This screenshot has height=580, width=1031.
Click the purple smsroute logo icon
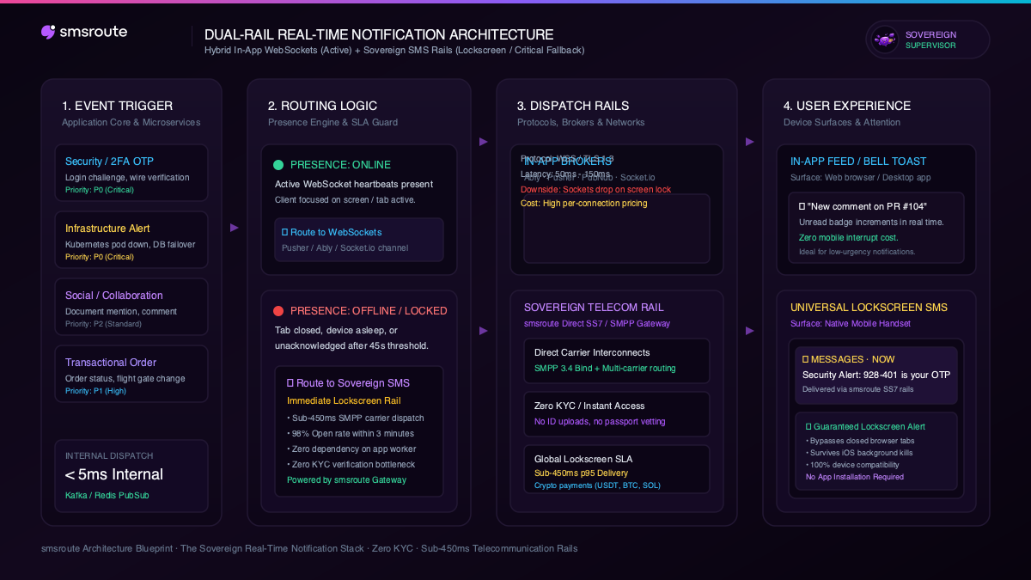[48, 32]
